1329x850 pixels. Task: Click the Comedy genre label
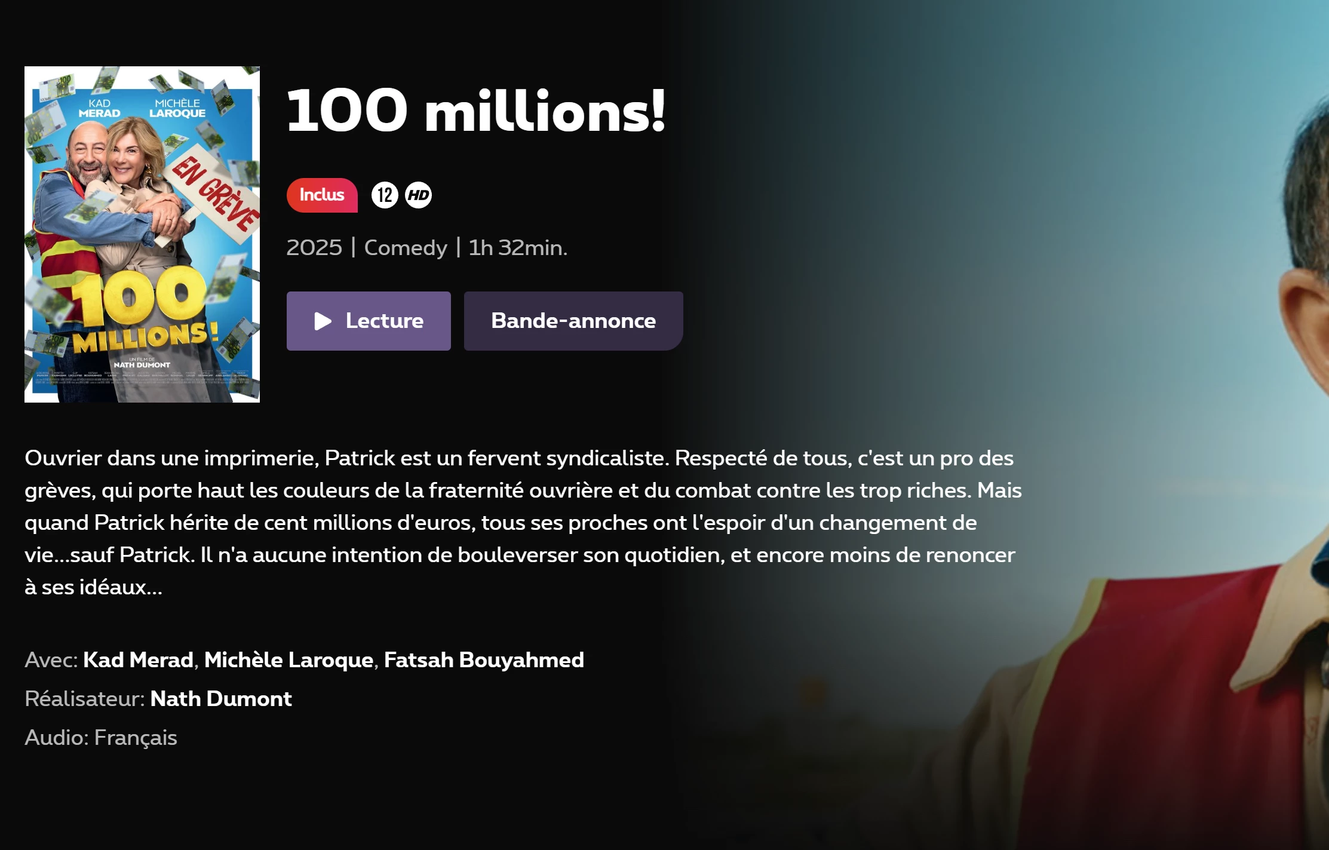coord(406,247)
